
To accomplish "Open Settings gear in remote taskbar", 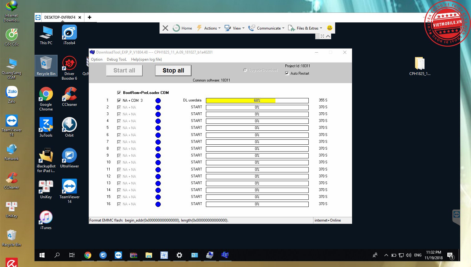I will 179,255.
